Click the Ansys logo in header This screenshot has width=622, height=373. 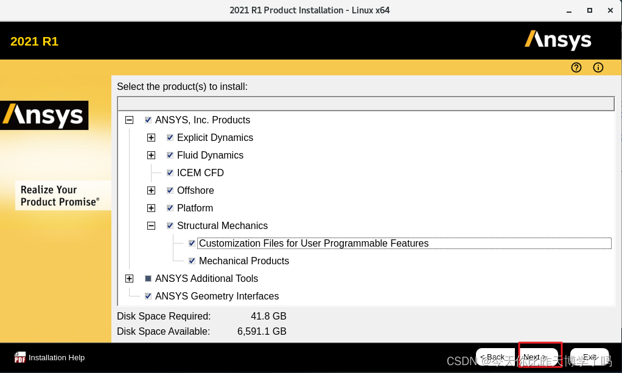click(557, 40)
